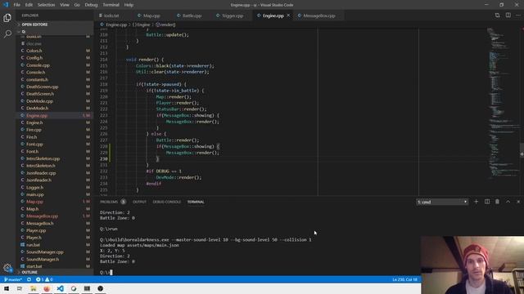The image size is (524, 294).
Task: Click the render() breadcrumb segment
Action: pos(165,24)
